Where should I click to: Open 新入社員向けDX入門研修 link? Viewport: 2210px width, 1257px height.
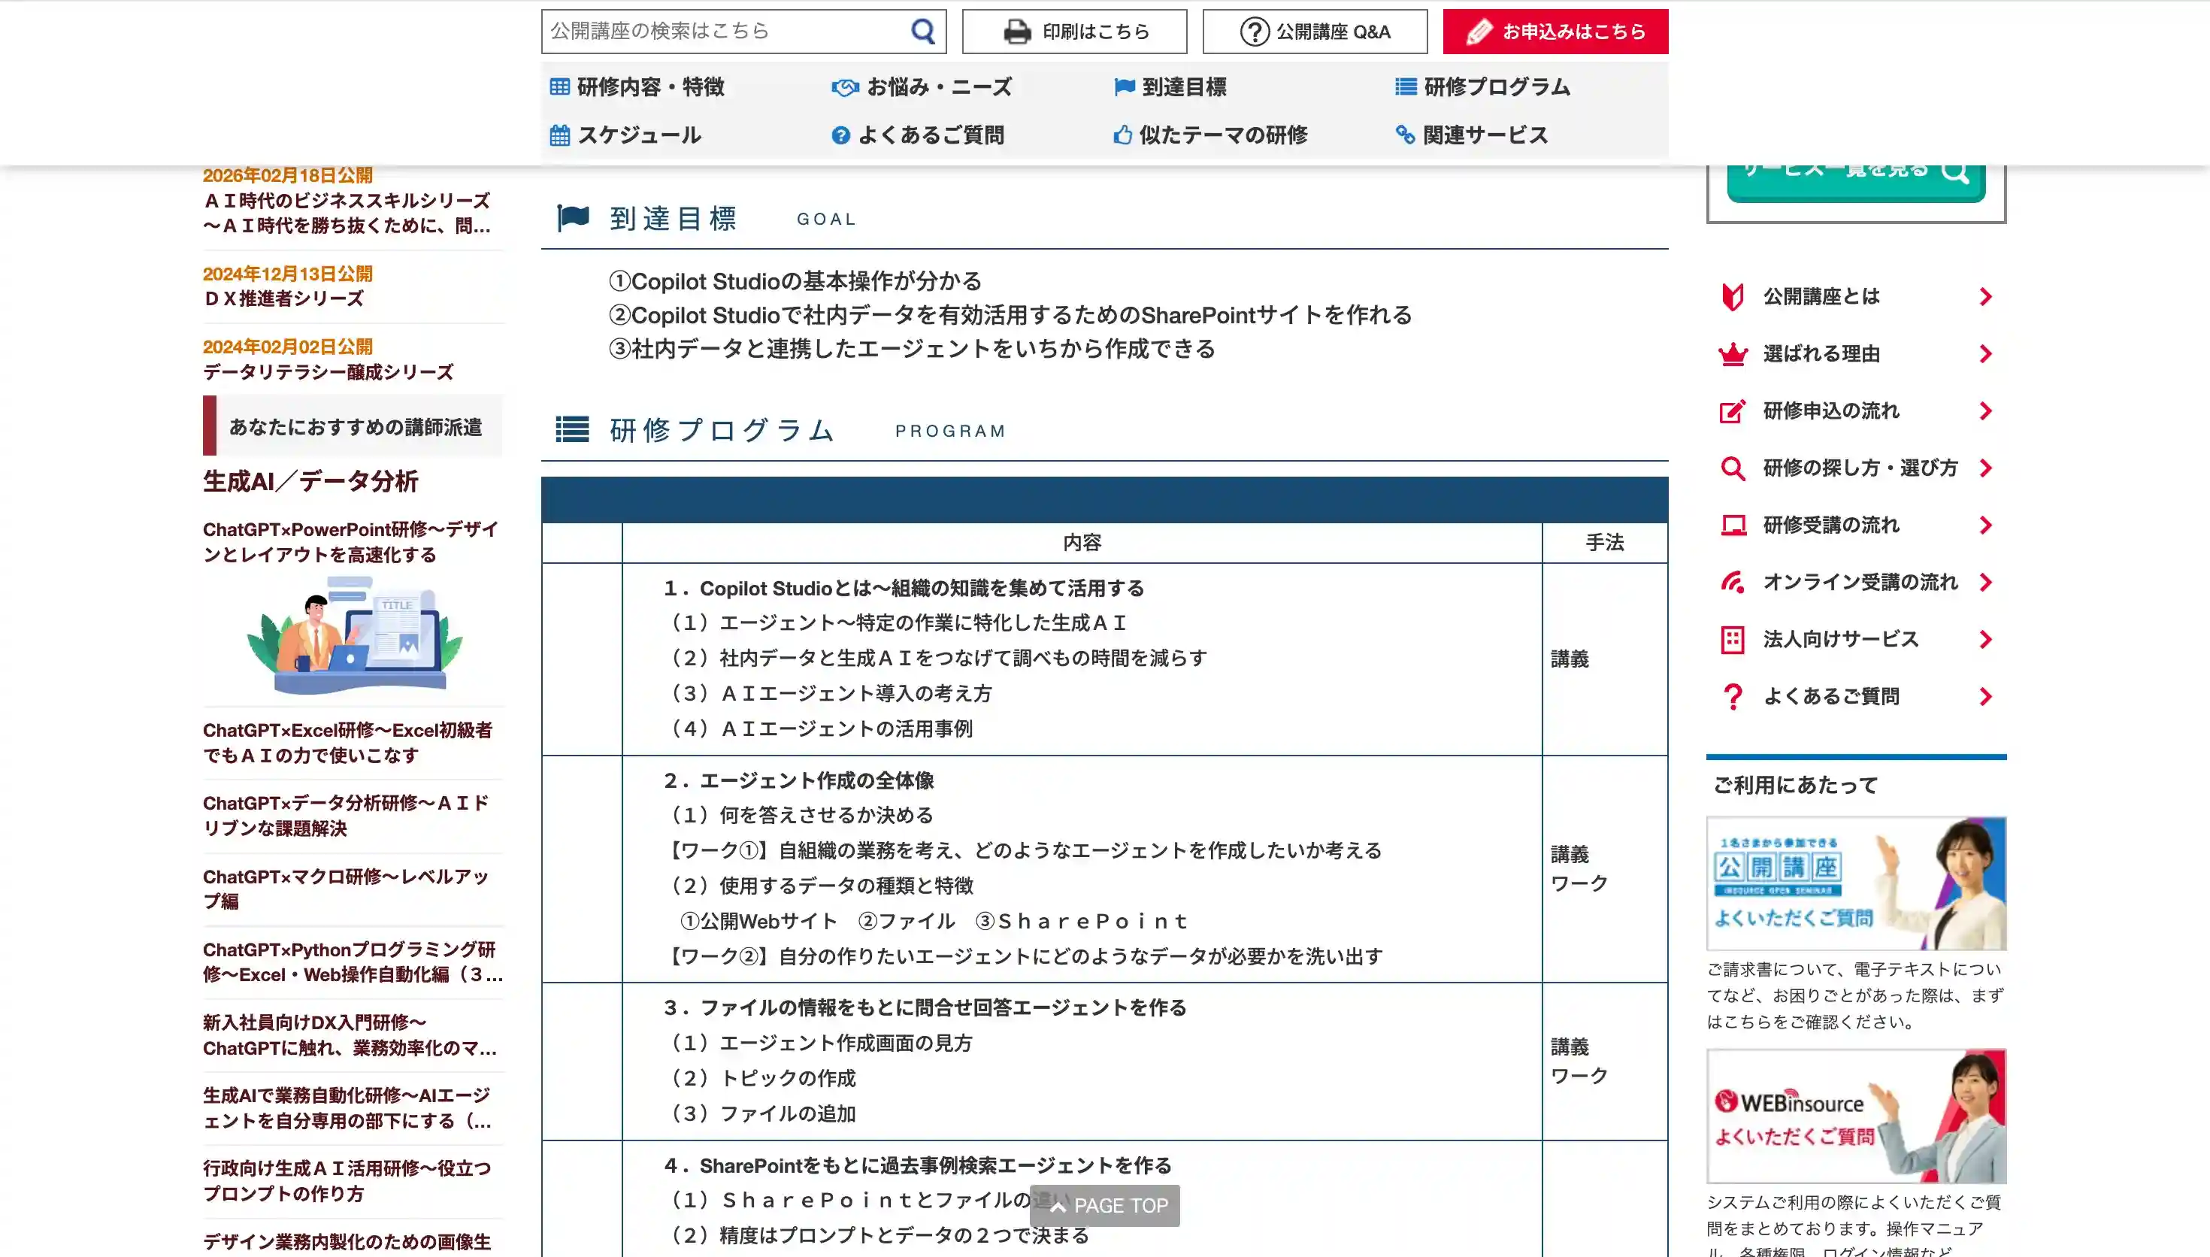point(350,1035)
